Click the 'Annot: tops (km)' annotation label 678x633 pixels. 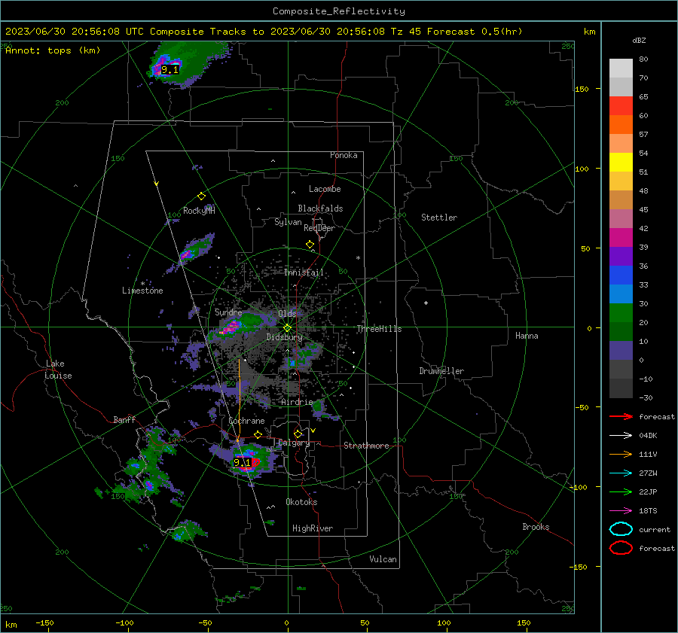tap(53, 50)
